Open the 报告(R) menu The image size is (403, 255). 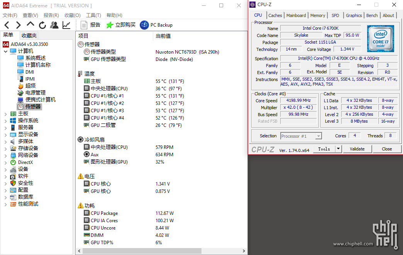click(x=51, y=15)
